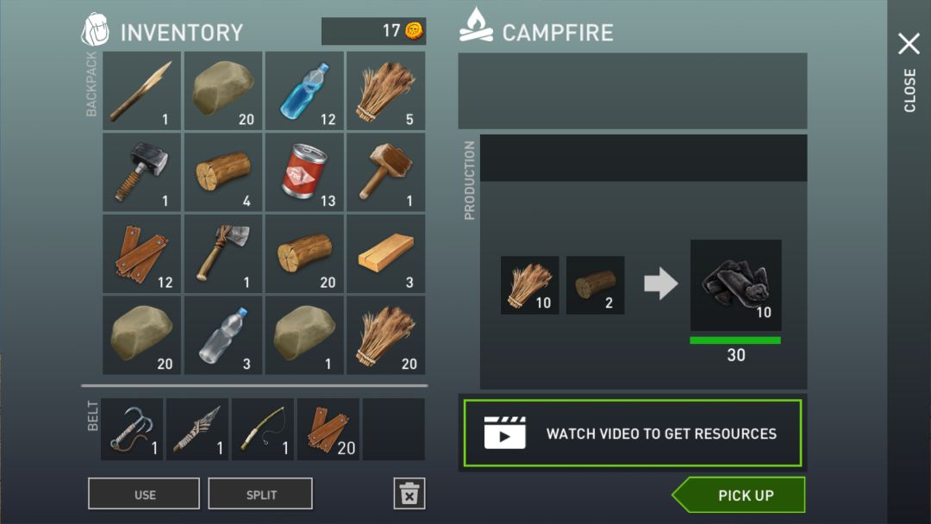Select the empty bottle stack of 3
This screenshot has height=524, width=931.
[x=223, y=334]
